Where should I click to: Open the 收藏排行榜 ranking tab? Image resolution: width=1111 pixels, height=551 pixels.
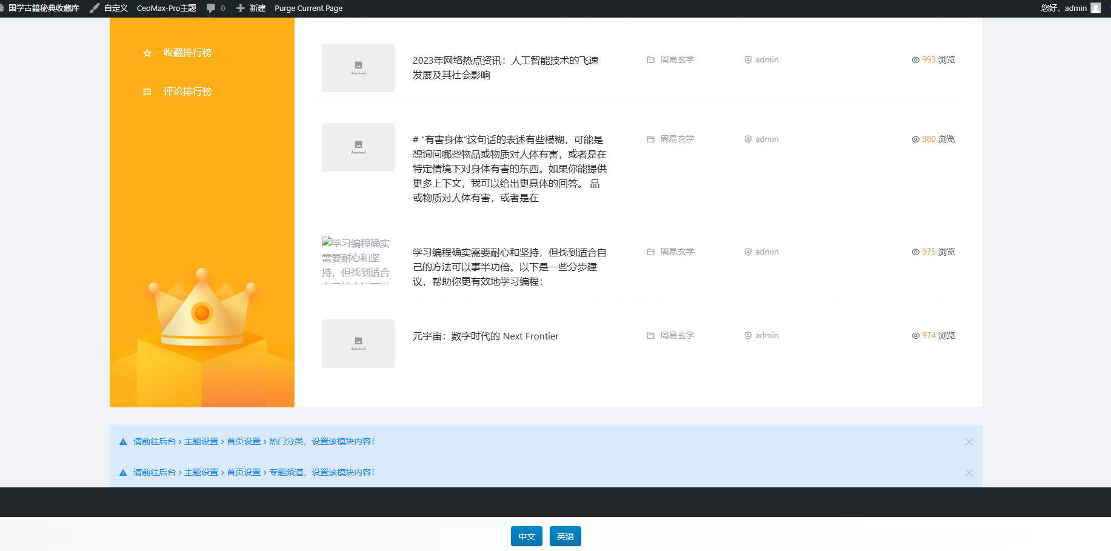188,53
